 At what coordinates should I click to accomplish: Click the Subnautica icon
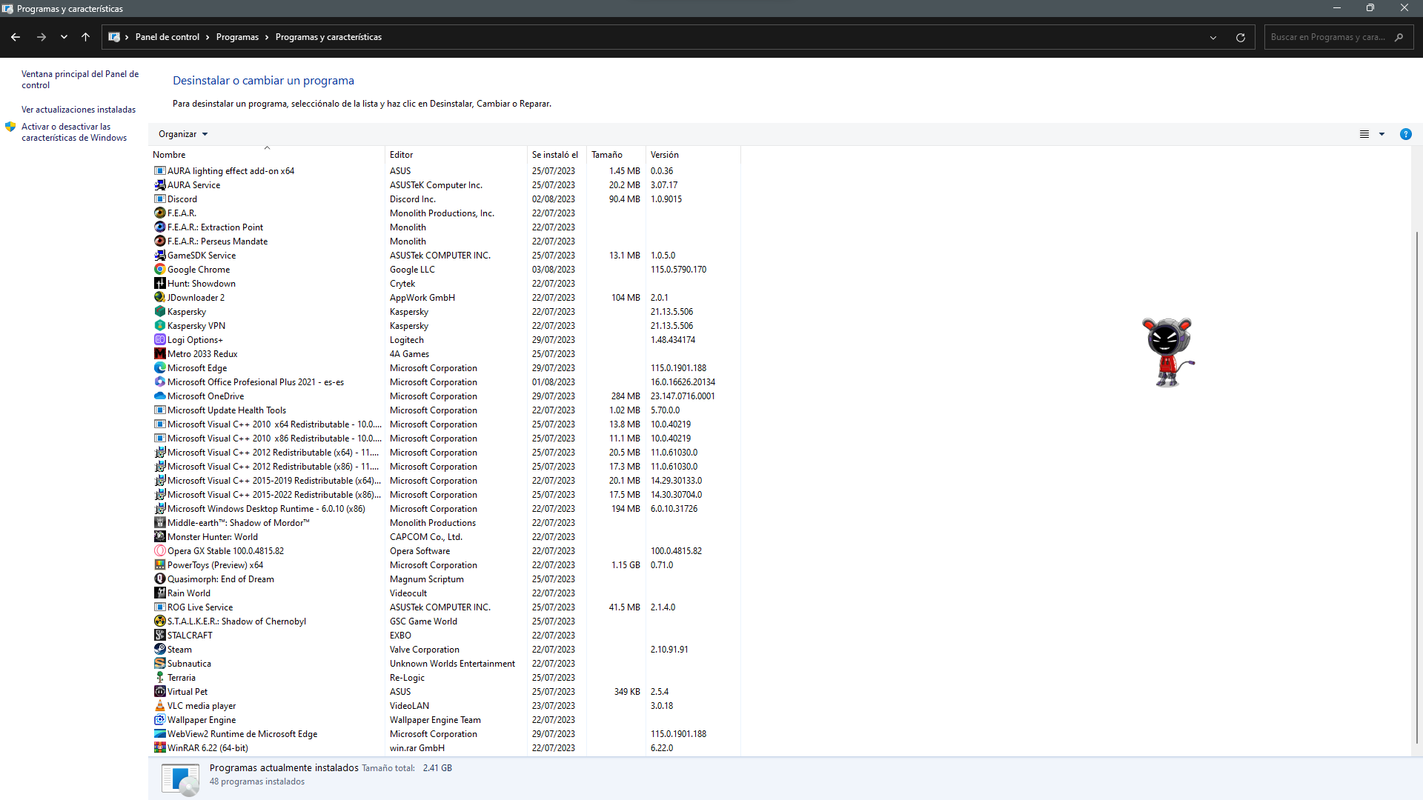click(159, 663)
